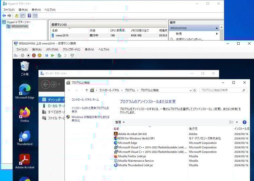Open the view options dropdown arrow
This screenshot has height=181, width=254.
click(x=237, y=122)
